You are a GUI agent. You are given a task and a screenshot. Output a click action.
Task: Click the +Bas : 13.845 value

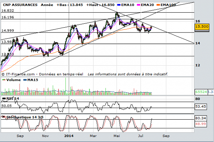click(x=70, y=5)
